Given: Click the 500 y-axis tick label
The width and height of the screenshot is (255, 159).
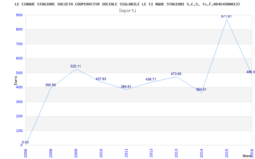Looking at the screenshot, I should [19, 73].
